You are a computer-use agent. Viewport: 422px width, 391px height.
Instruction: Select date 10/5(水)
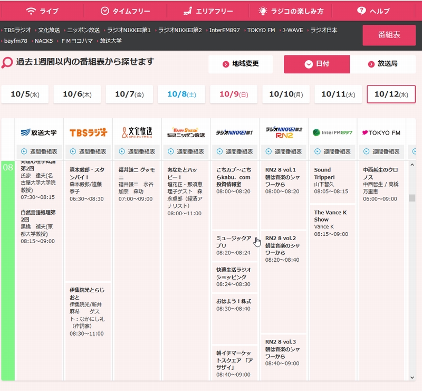tap(25, 94)
